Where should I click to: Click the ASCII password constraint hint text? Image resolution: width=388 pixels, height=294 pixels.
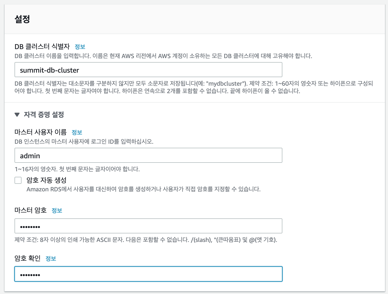(x=146, y=240)
